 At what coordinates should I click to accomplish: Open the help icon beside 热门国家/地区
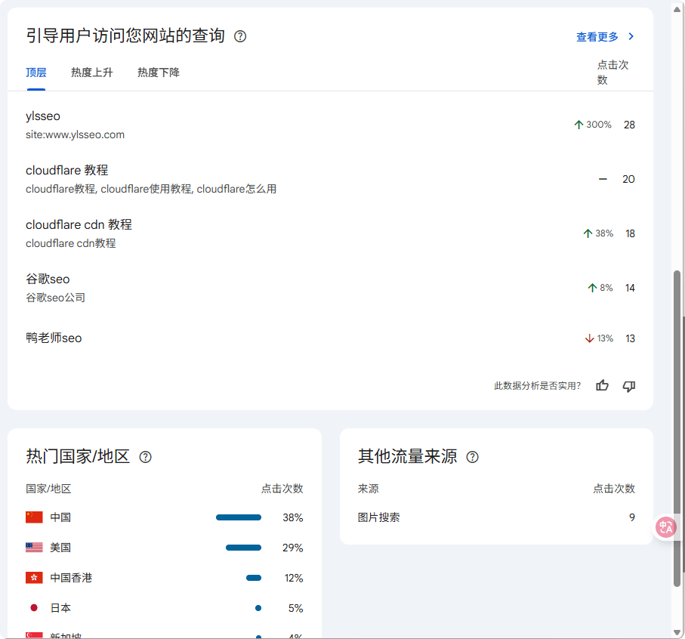[145, 457]
